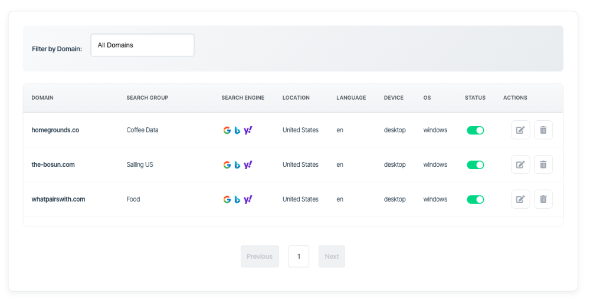
Task: Click Yahoo icon in whatpairswith.com row
Action: click(248, 199)
